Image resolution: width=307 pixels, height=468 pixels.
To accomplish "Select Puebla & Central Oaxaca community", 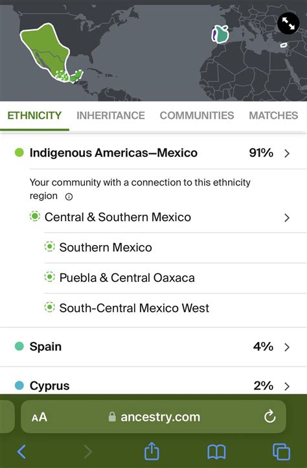I will (x=176, y=278).
